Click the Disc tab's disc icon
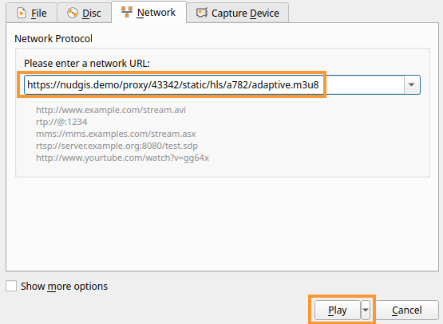The width and height of the screenshot is (443, 324). tap(73, 13)
